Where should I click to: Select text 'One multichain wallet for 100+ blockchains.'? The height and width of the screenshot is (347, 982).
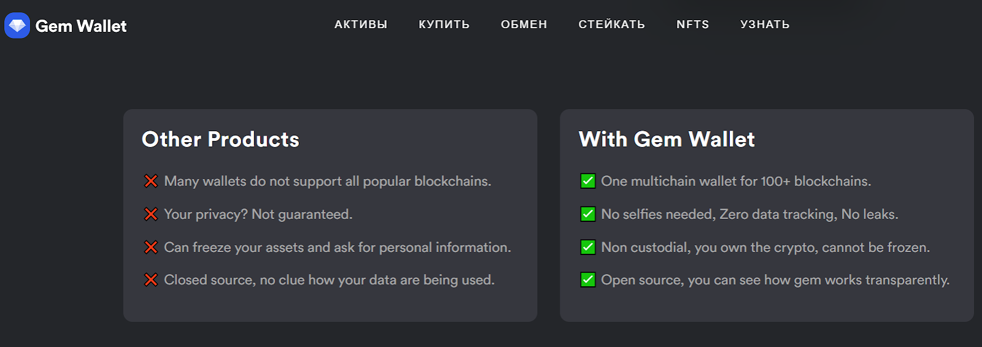736,181
